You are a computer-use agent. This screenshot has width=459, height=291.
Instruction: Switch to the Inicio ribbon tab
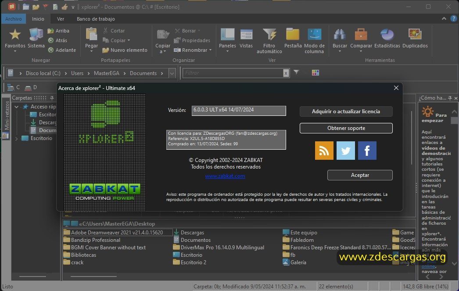pyautogui.click(x=38, y=19)
